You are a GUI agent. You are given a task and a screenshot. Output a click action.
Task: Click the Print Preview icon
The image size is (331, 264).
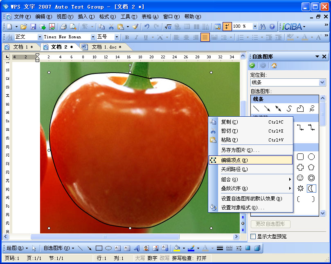click(x=74, y=26)
